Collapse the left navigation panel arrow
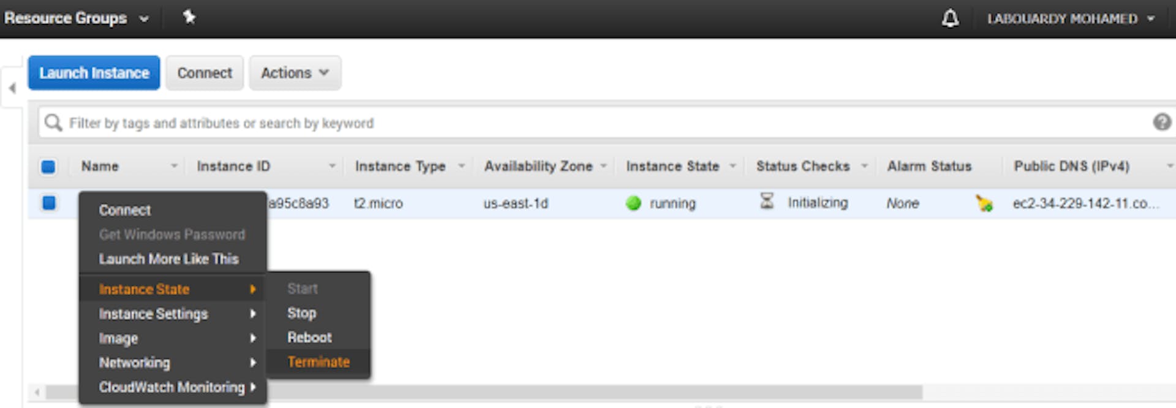The width and height of the screenshot is (1176, 408). tap(12, 88)
